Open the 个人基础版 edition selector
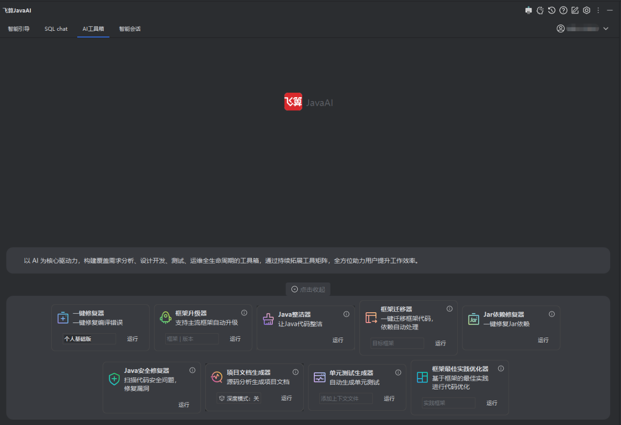621x425 pixels. coord(89,339)
